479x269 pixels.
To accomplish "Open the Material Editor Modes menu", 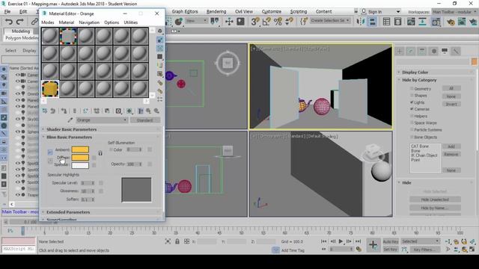I will [x=48, y=22].
